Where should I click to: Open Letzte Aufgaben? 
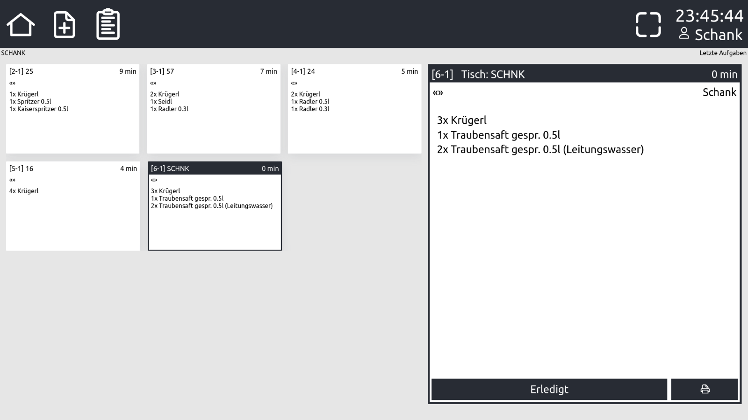tap(722, 53)
